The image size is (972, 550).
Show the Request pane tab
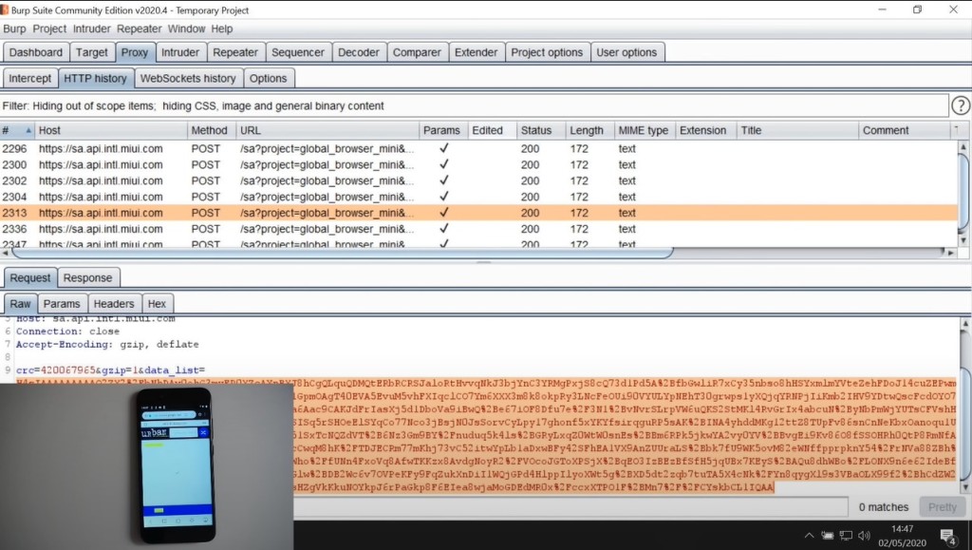29,277
